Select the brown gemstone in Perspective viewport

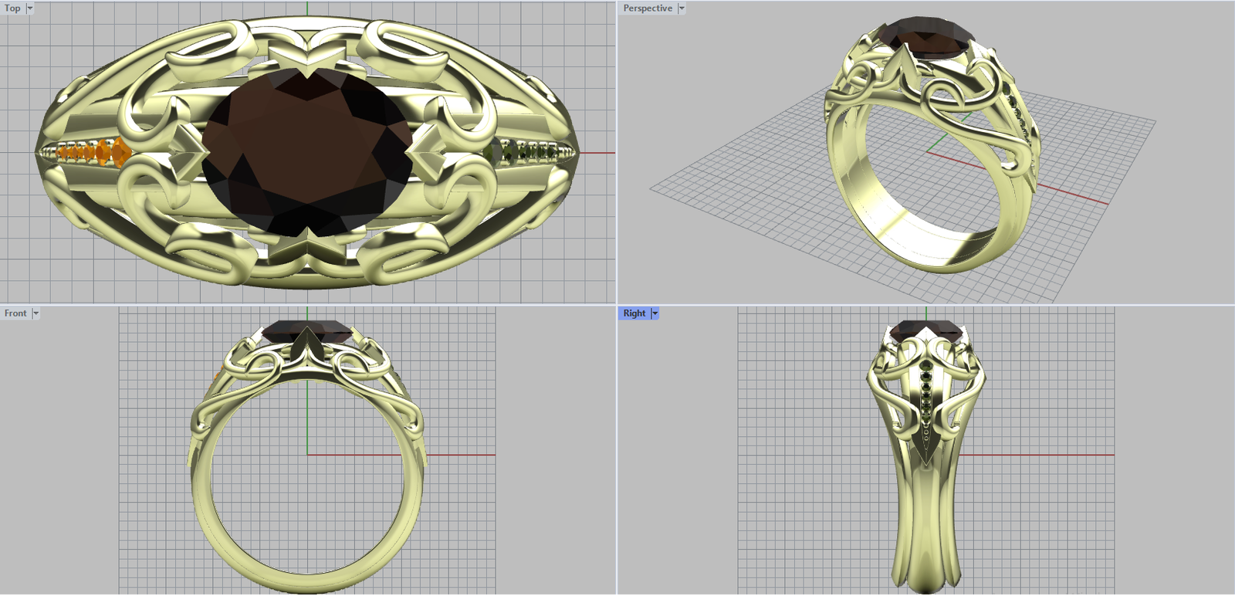click(x=925, y=39)
